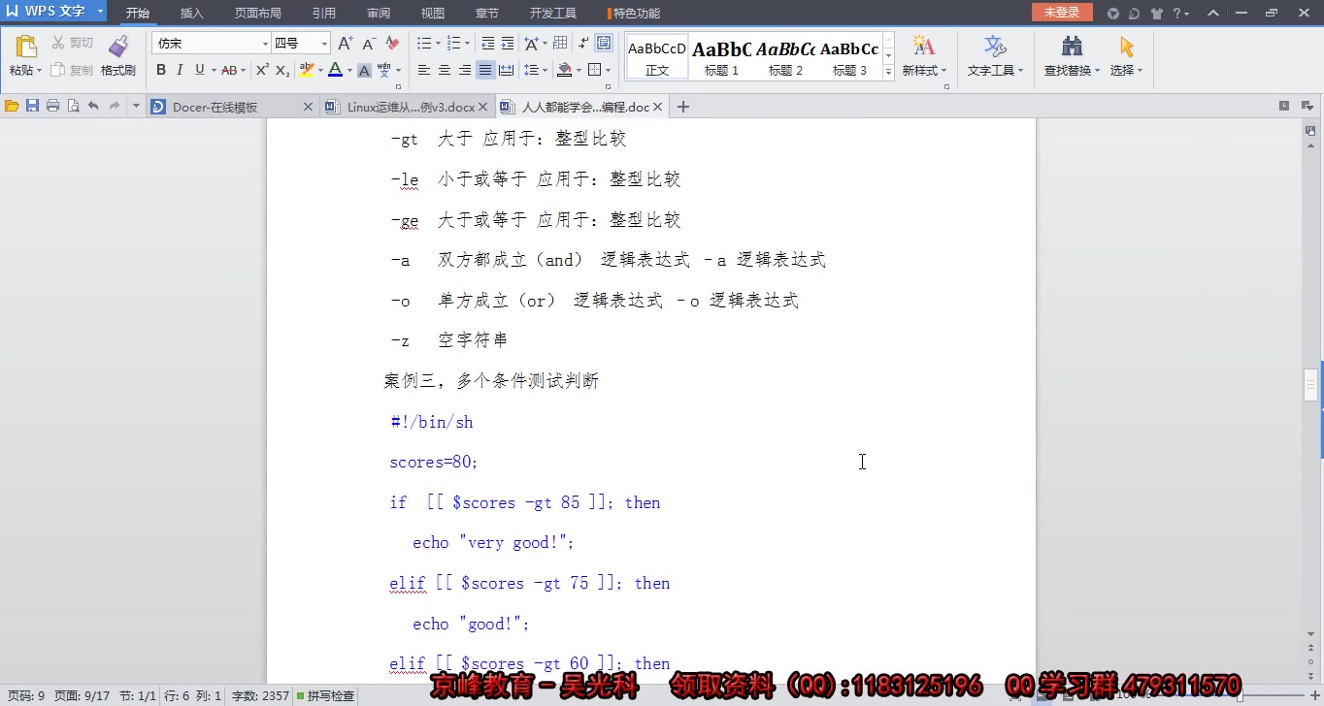Align text left
This screenshot has width=1324, height=706.
click(424, 70)
